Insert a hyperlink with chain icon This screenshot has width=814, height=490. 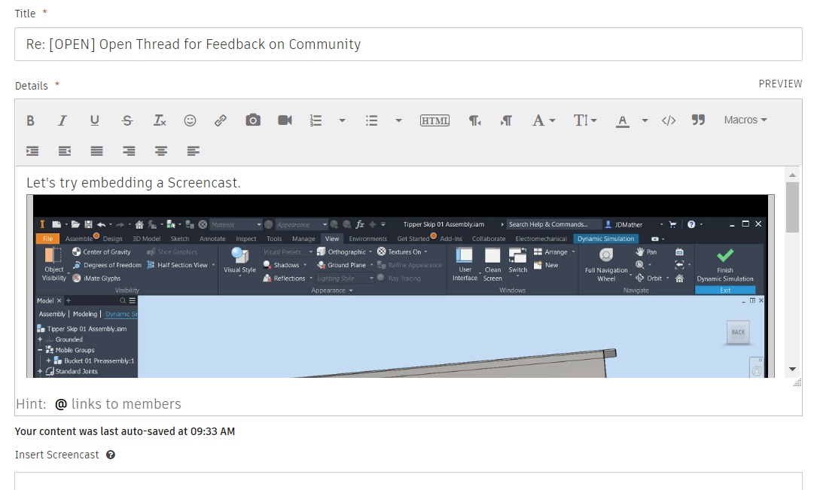click(221, 120)
